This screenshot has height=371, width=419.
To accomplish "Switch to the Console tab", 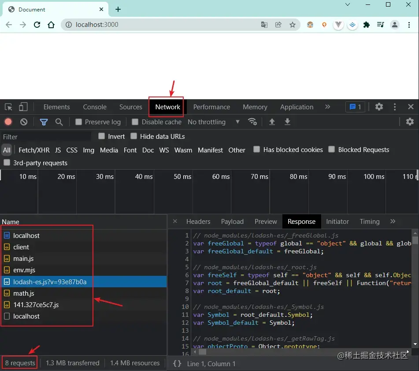I will 95,107.
